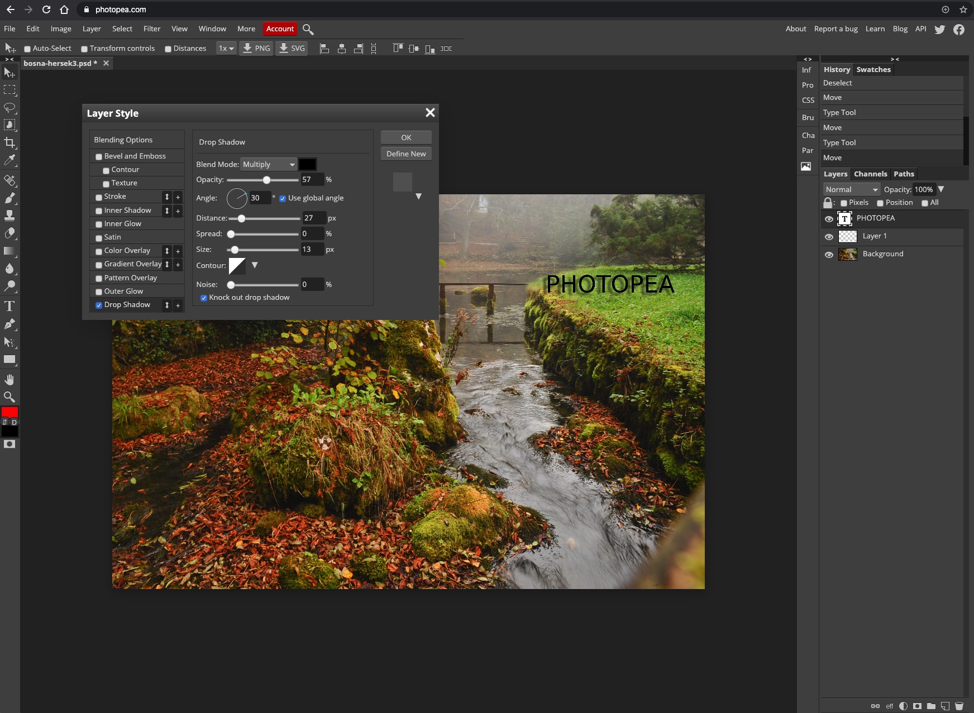Toggle Knock out drop shadow checkbox

point(204,298)
